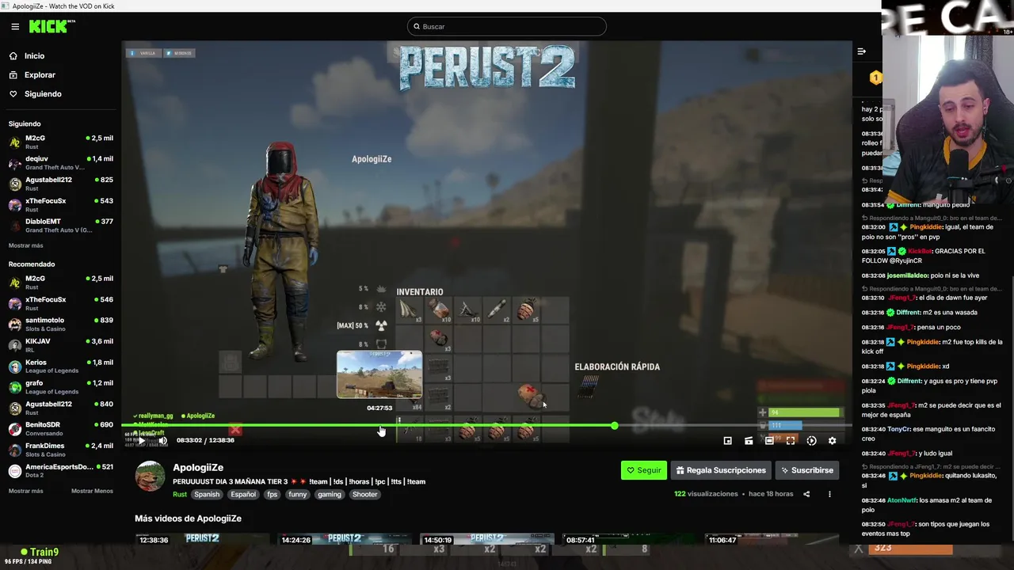The image size is (1014, 570).
Task: Select the gaming tag
Action: [330, 494]
